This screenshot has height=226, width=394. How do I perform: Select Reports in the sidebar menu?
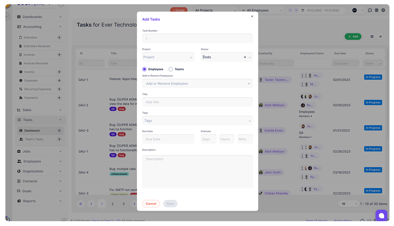pyautogui.click(x=29, y=201)
